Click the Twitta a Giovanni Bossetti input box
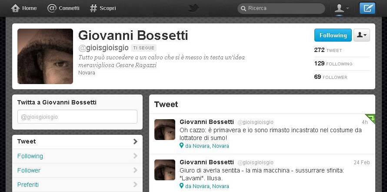387x192 pixels. [77, 117]
